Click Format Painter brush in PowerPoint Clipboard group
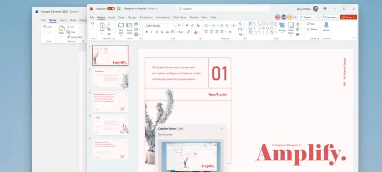 pos(109,34)
